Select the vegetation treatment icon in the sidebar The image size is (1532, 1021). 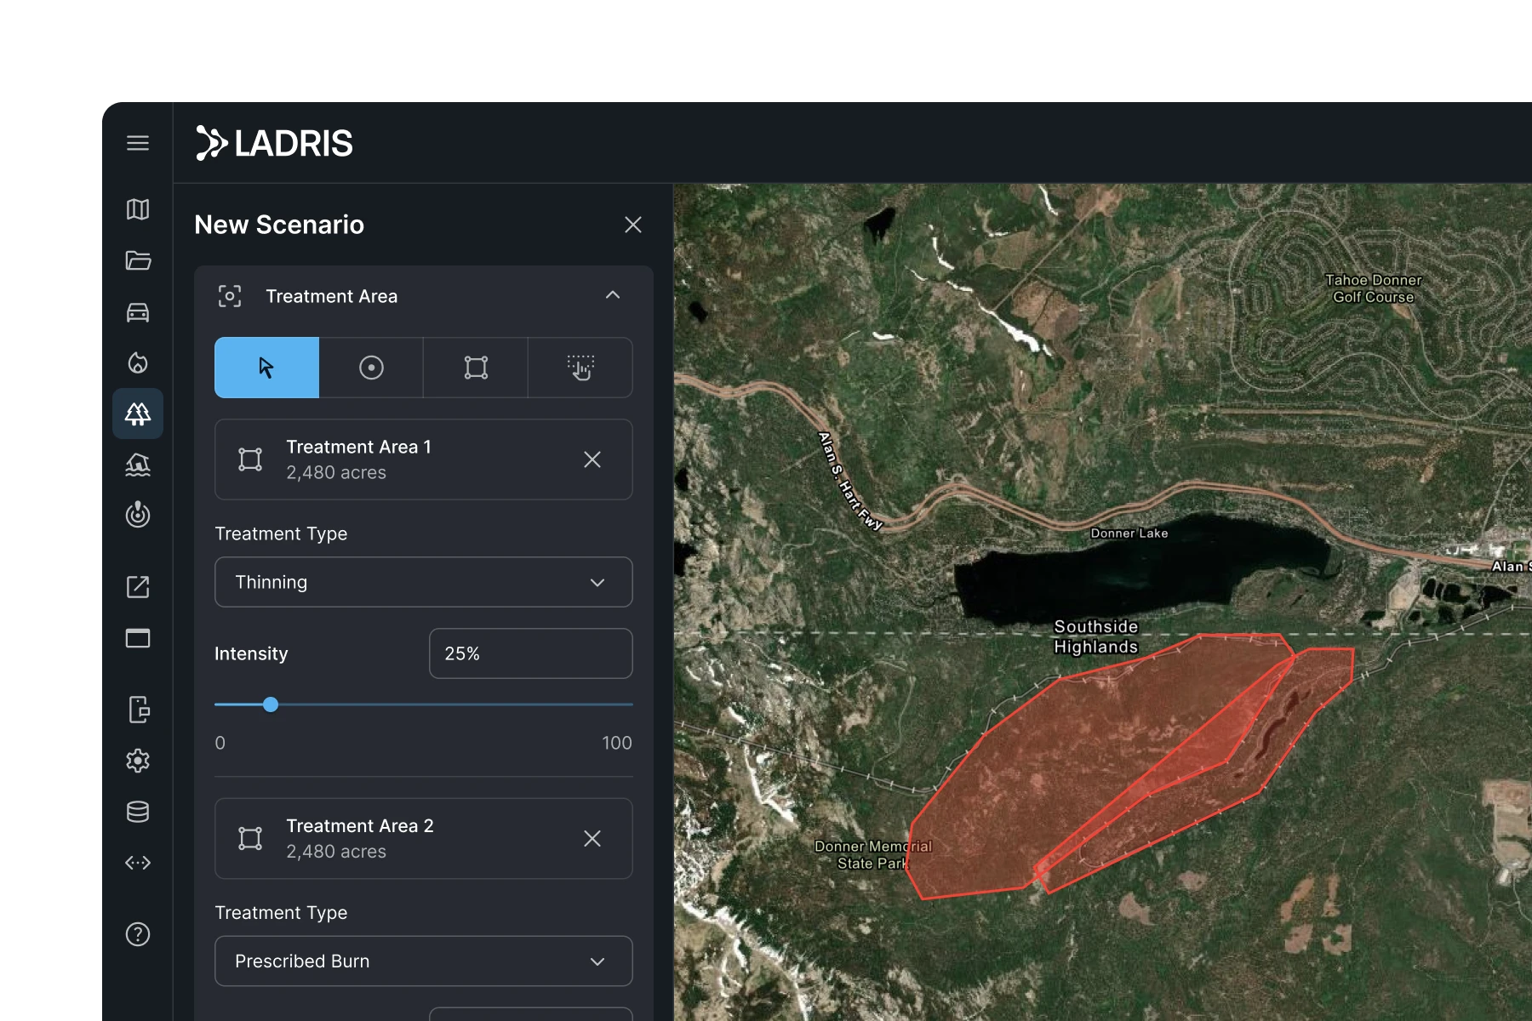coord(138,414)
